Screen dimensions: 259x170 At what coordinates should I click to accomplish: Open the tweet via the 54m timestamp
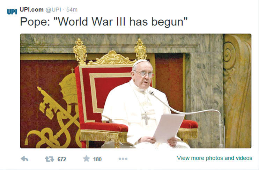click(x=72, y=10)
